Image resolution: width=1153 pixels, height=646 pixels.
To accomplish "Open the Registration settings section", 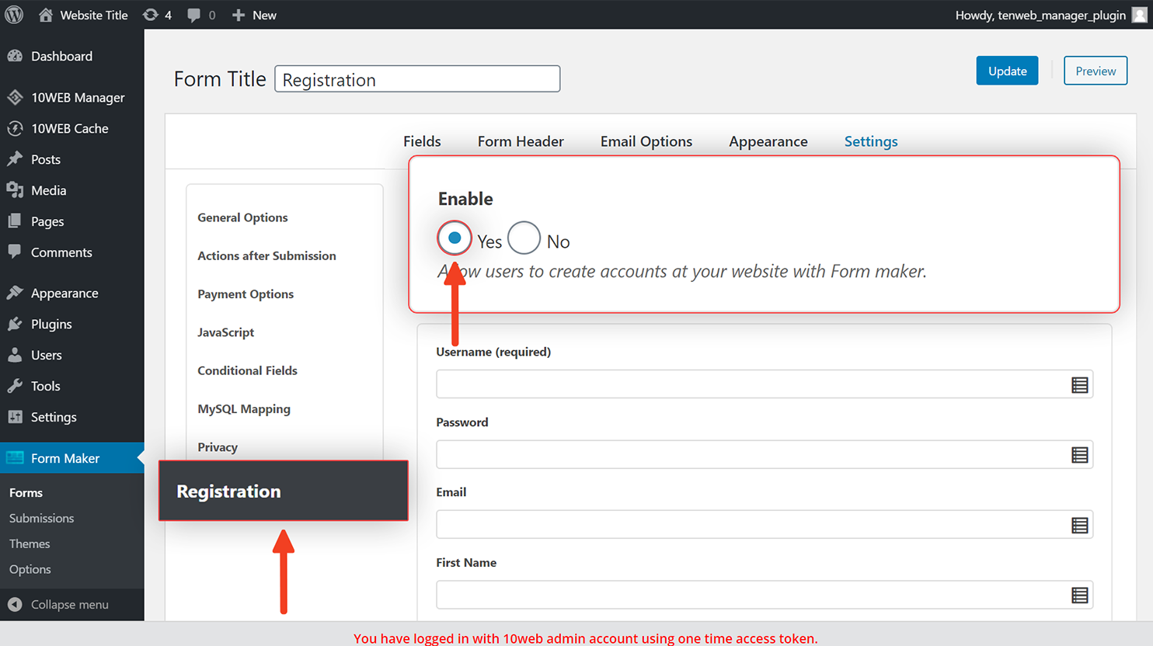I will coord(284,491).
